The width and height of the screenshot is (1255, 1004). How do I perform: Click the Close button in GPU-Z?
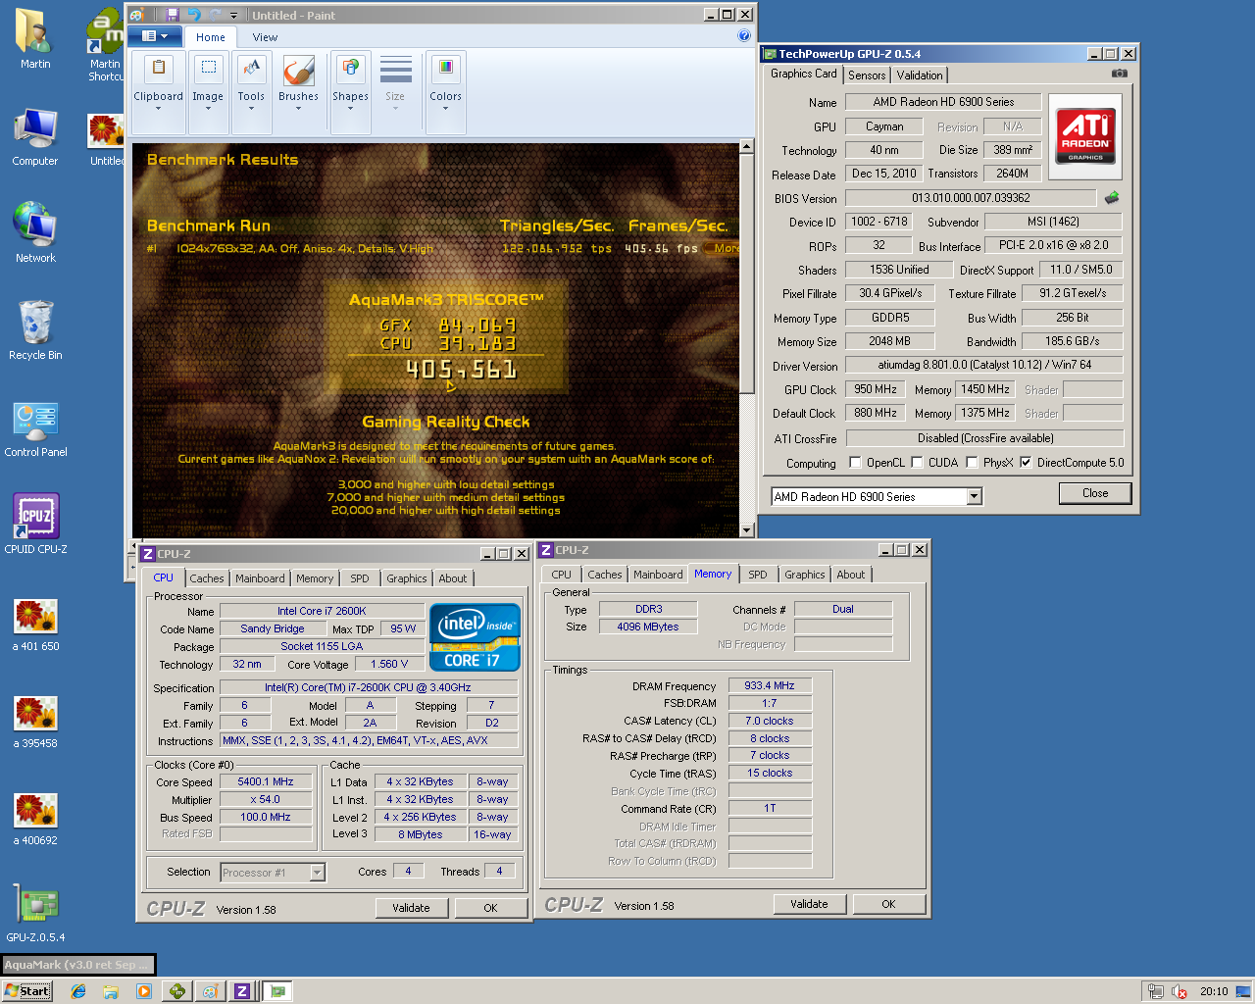click(x=1095, y=493)
